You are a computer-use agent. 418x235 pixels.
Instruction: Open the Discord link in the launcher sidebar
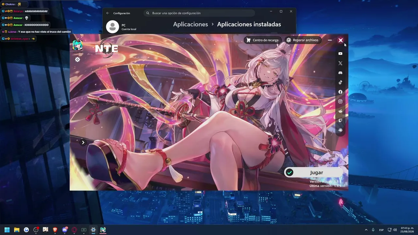340,73
